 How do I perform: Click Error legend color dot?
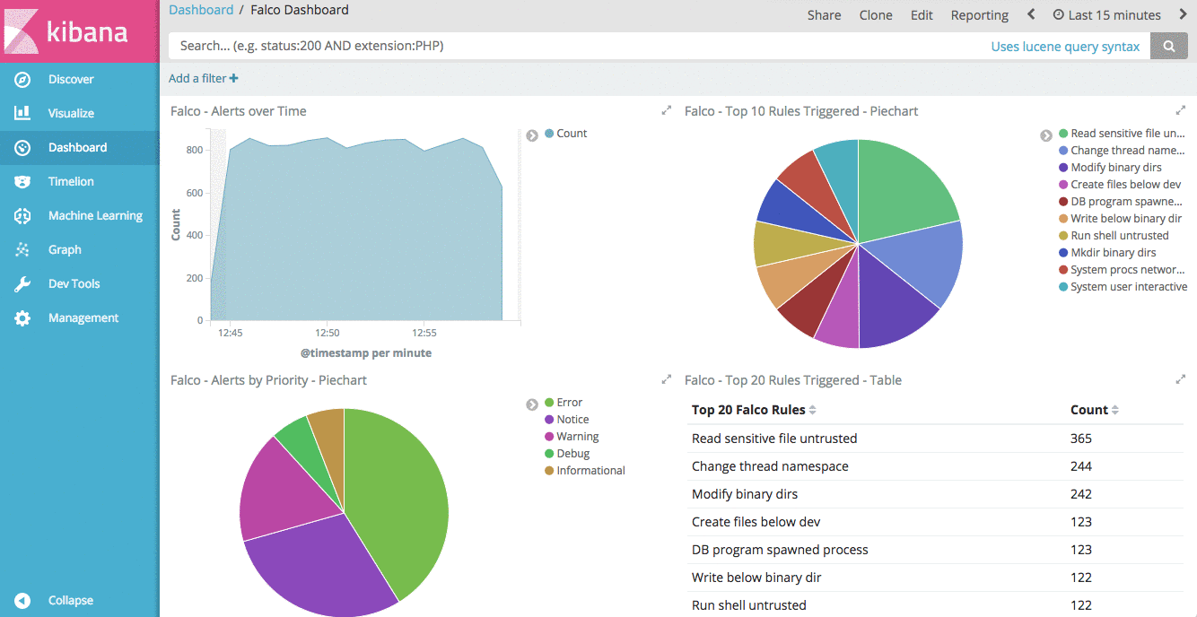(549, 403)
